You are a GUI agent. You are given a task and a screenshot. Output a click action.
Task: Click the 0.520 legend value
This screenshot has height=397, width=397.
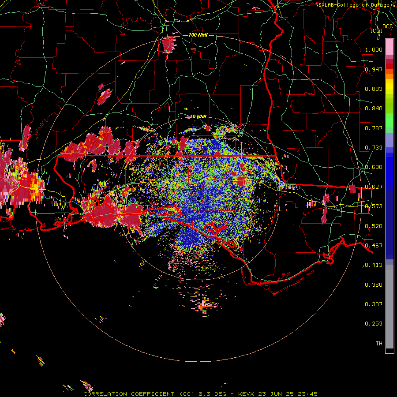[374, 226]
